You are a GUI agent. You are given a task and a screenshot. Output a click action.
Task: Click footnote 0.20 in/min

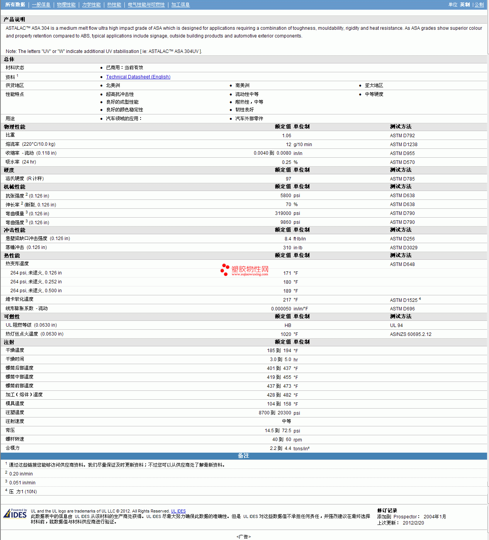(21, 474)
